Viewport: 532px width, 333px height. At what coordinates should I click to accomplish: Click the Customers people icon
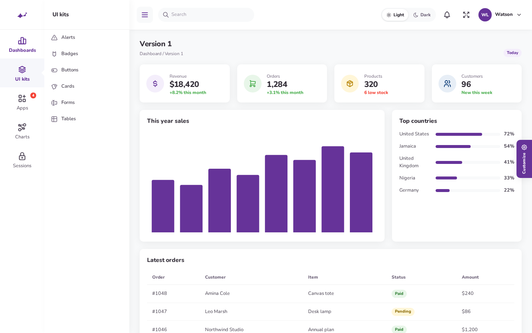click(x=447, y=84)
